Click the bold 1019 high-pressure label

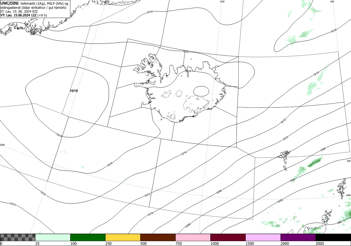point(74,91)
